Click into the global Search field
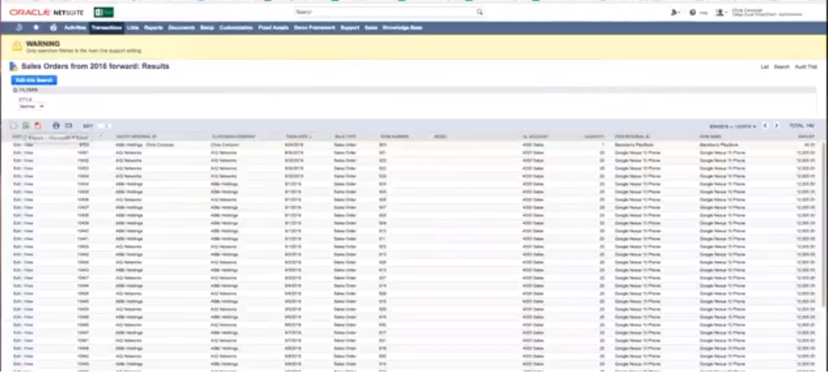This screenshot has height=375, width=828. (384, 11)
